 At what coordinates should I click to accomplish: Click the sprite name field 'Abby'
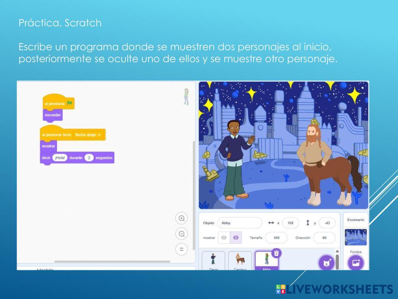point(240,223)
